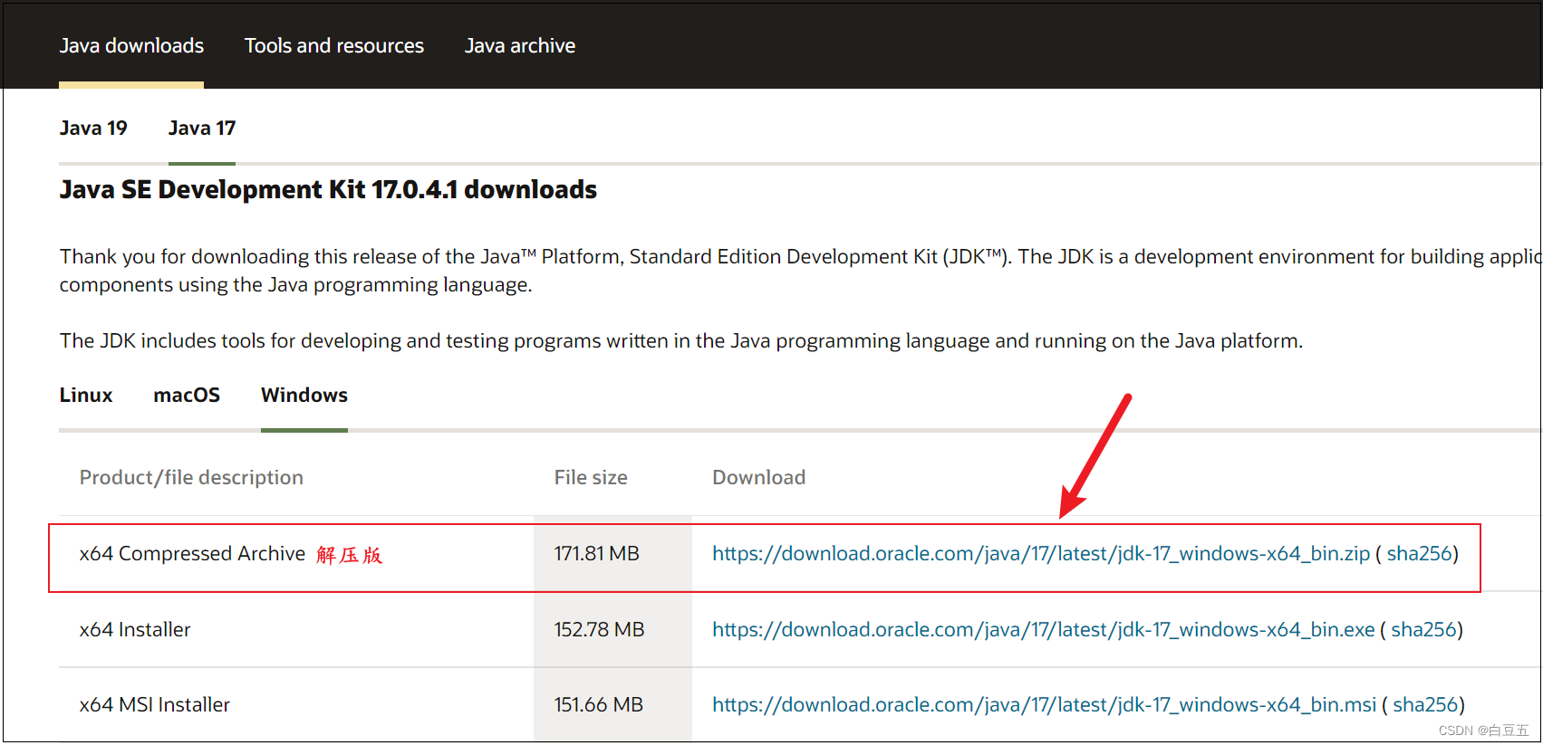Go to Java archive tab
1543x745 pixels.
pyautogui.click(x=520, y=46)
